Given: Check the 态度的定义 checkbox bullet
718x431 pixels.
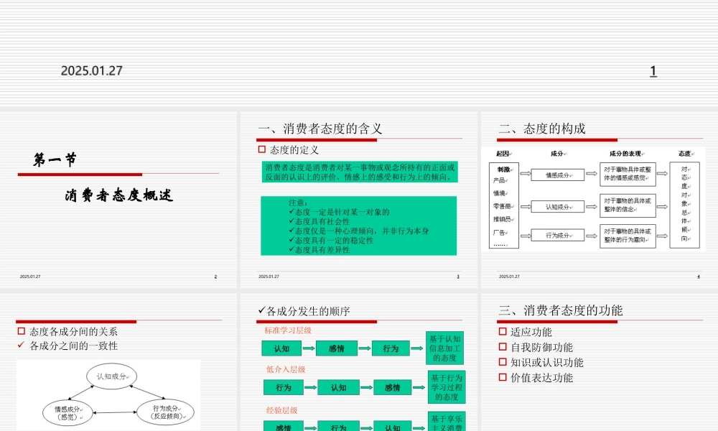Looking at the screenshot, I should pos(263,149).
